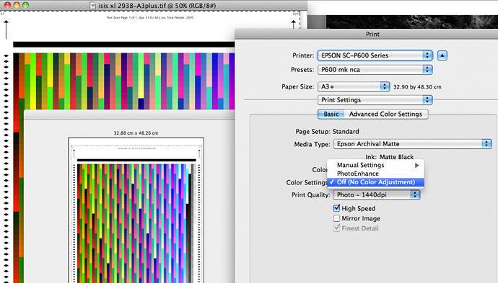Open the Paper Size dropdown A3+
The height and width of the screenshot is (283, 498).
[354, 86]
